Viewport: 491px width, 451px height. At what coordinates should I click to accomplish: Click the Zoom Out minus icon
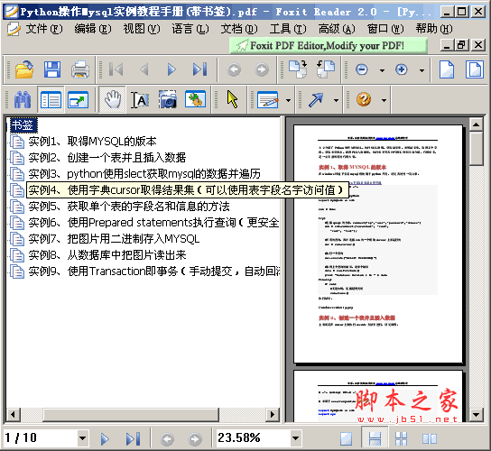362,69
